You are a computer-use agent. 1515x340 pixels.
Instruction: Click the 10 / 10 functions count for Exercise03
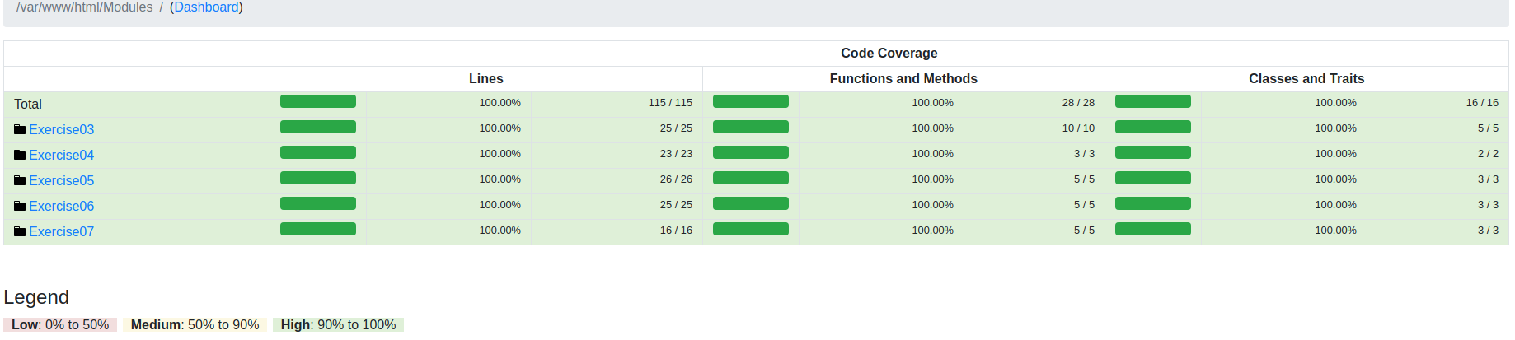click(1078, 128)
